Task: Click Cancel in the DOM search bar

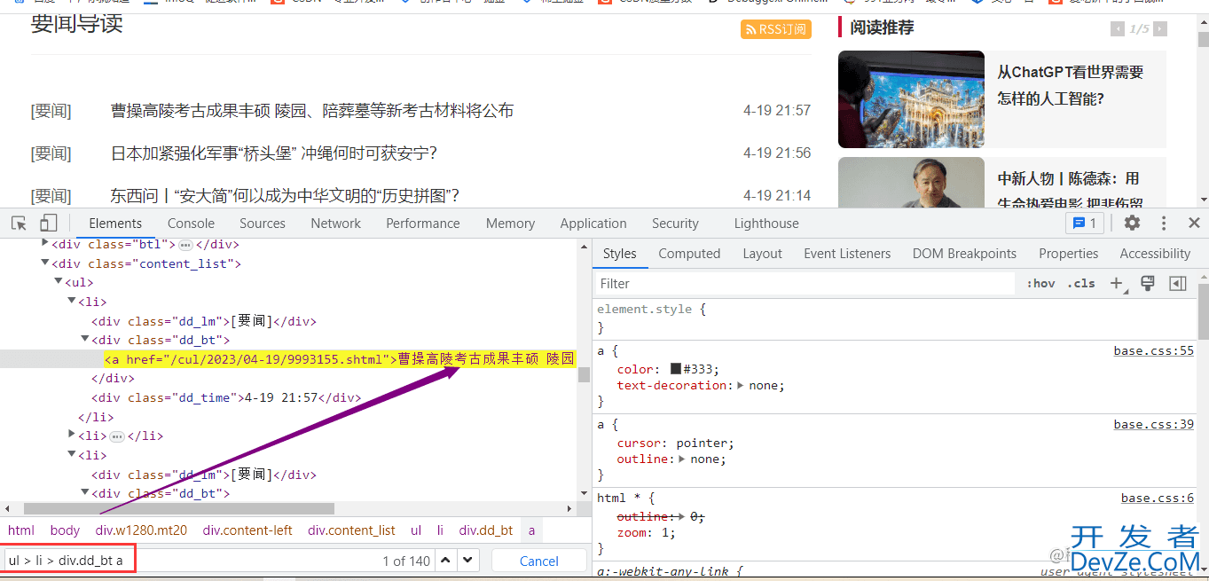Action: (x=539, y=561)
